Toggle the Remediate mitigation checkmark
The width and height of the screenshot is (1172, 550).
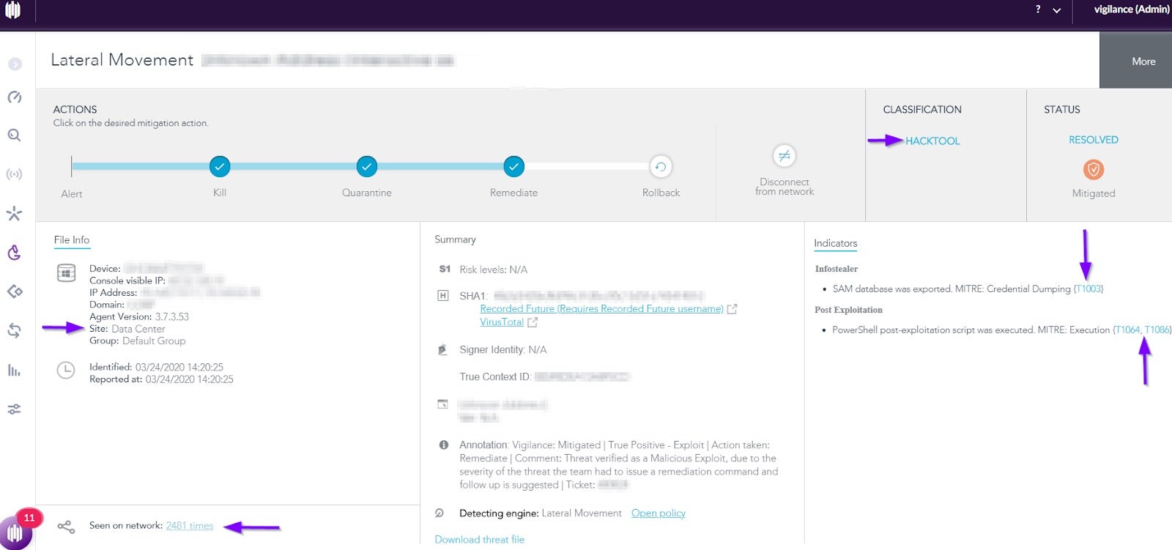pos(514,167)
